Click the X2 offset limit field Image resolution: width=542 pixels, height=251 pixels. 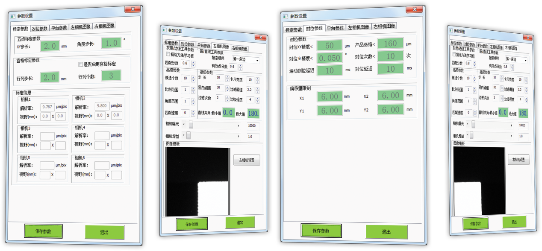coord(391,95)
